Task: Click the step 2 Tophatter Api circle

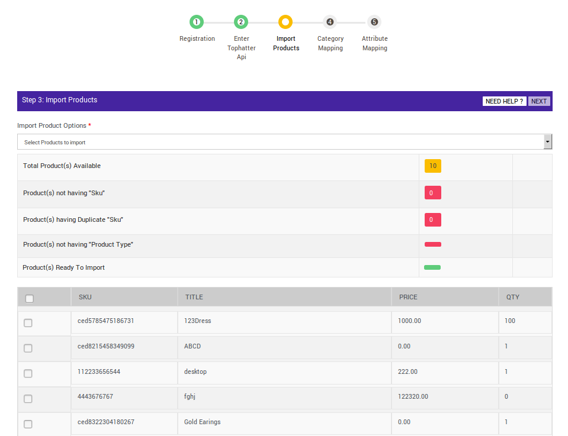Action: (x=240, y=22)
